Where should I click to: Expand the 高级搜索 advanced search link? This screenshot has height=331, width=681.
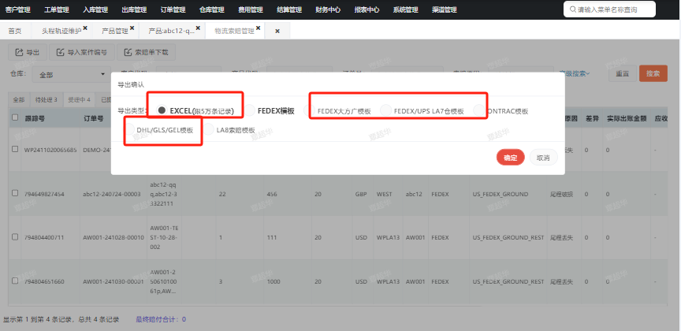click(574, 73)
